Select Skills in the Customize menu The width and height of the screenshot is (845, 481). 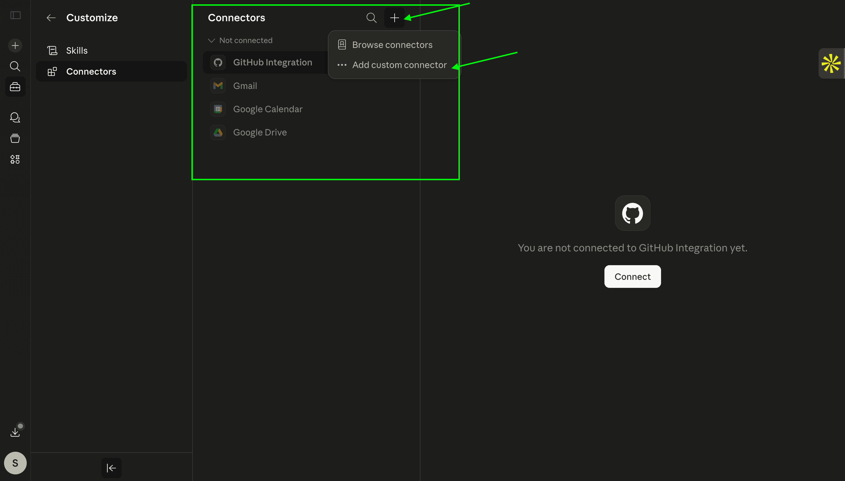(77, 51)
